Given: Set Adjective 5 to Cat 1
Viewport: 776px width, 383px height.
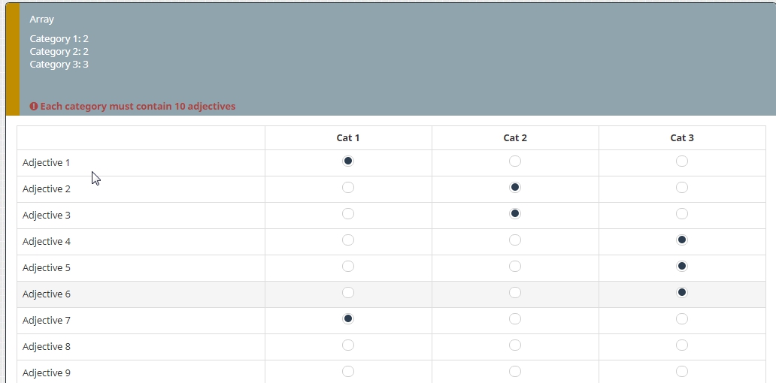Looking at the screenshot, I should (348, 267).
